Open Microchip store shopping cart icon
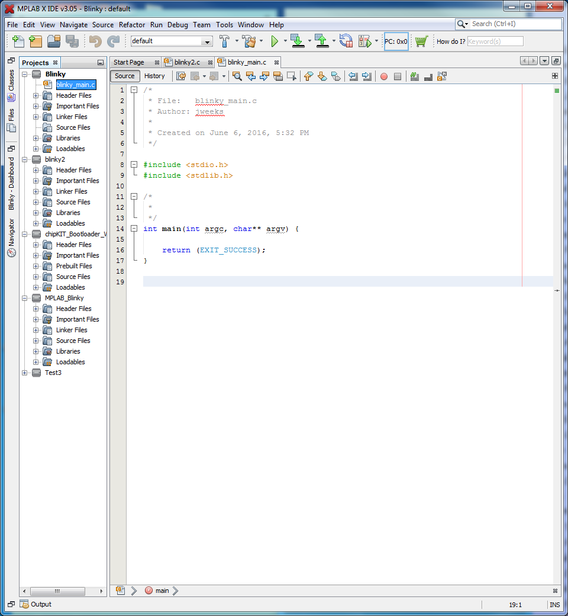The image size is (568, 616). tap(421, 41)
